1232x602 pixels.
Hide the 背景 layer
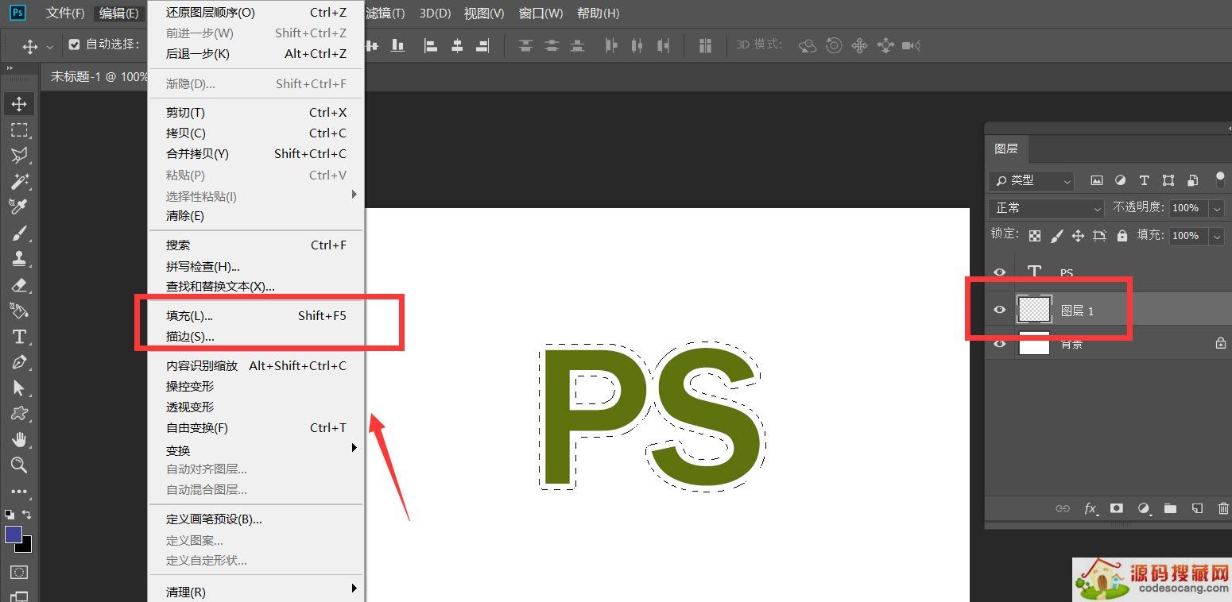[1000, 344]
